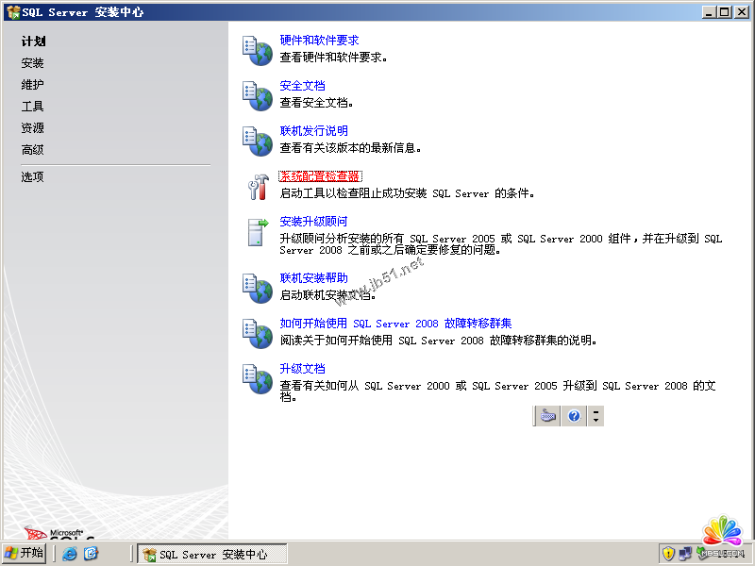Expand the language bar options arrow
This screenshot has width=755, height=566.
(x=596, y=416)
